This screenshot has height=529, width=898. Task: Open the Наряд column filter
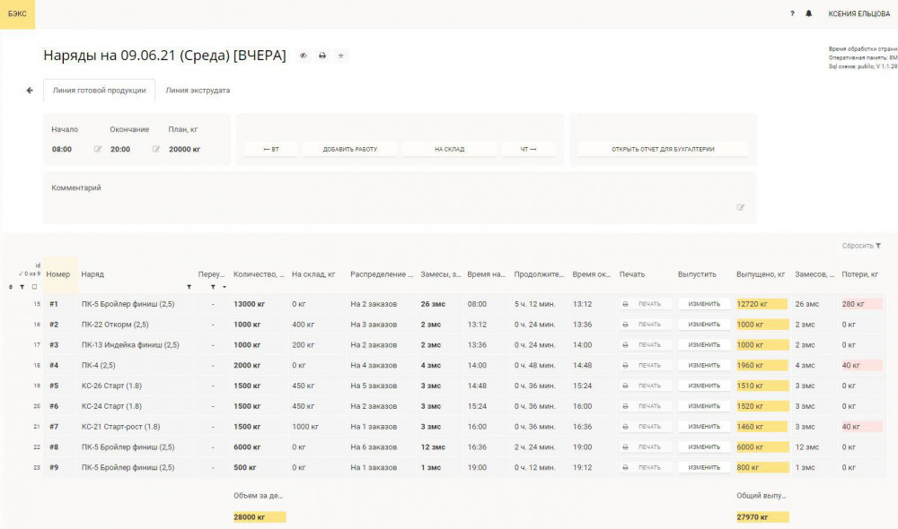[189, 287]
